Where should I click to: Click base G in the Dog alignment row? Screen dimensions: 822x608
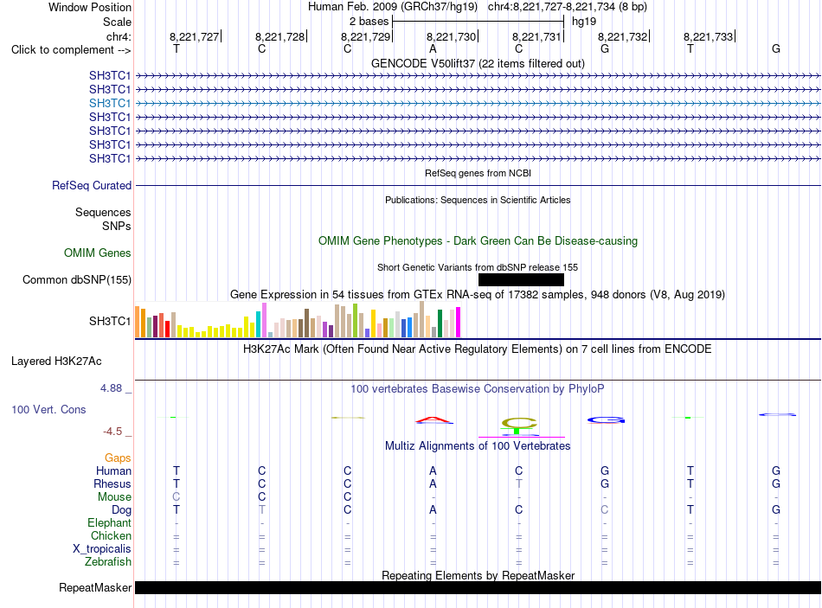[776, 510]
